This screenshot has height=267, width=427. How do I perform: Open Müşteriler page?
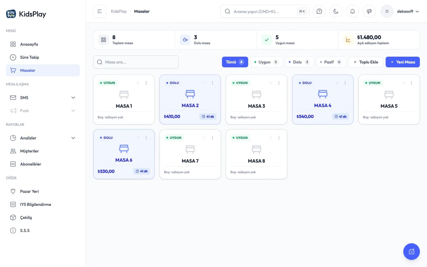43,151
